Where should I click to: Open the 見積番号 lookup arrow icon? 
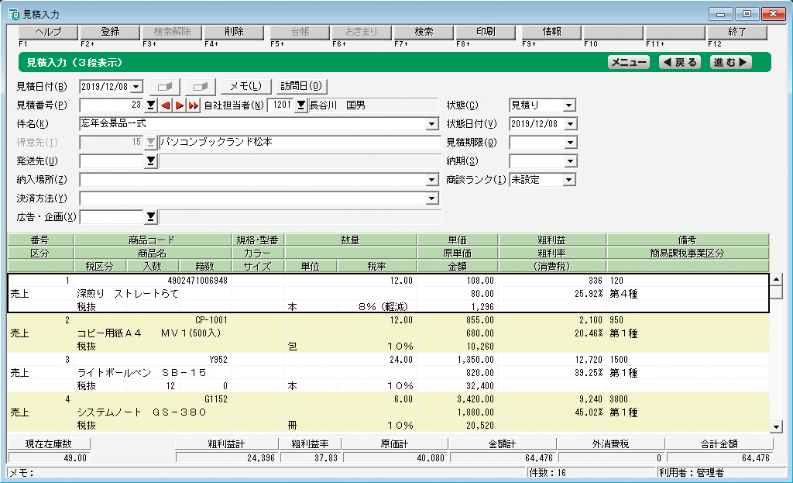pos(151,105)
